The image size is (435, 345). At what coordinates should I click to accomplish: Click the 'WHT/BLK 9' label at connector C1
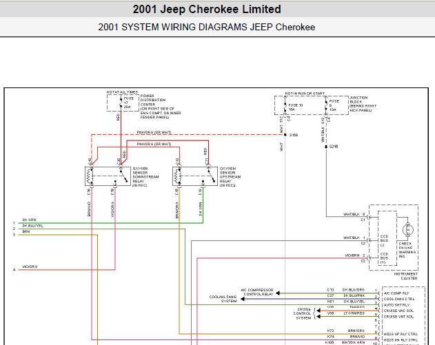point(354,214)
